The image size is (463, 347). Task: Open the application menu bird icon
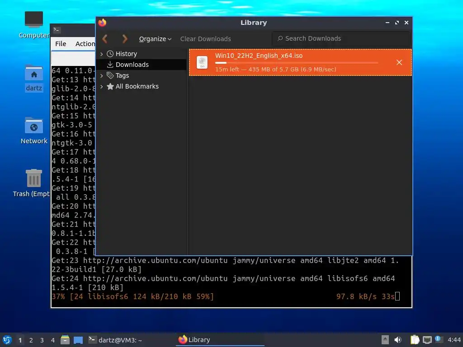click(7, 340)
